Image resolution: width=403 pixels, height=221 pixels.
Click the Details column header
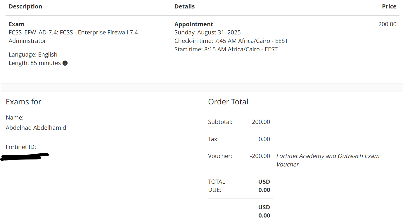(x=184, y=6)
